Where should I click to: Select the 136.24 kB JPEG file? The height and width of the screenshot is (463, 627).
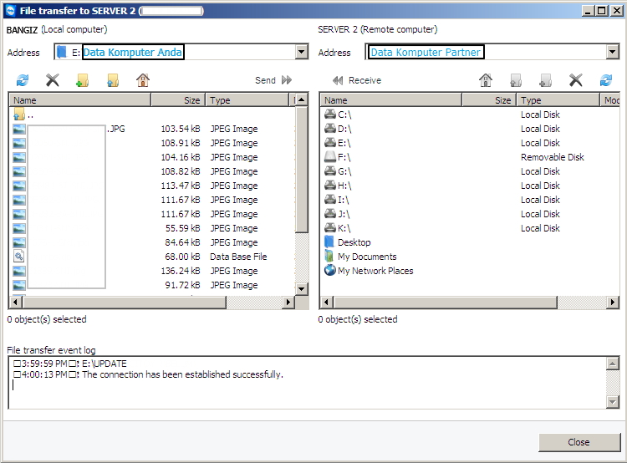coord(152,271)
